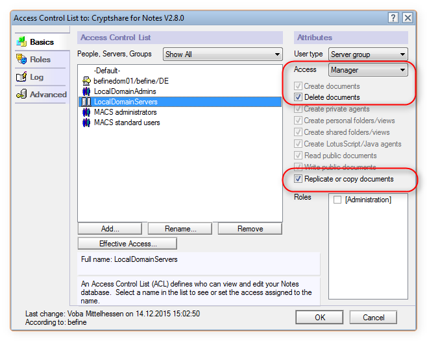The image size is (427, 341).
Task: Toggle Replicate or copy documents checkbox
Action: coord(298,179)
